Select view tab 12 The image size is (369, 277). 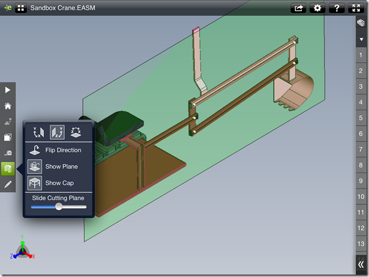(x=361, y=228)
